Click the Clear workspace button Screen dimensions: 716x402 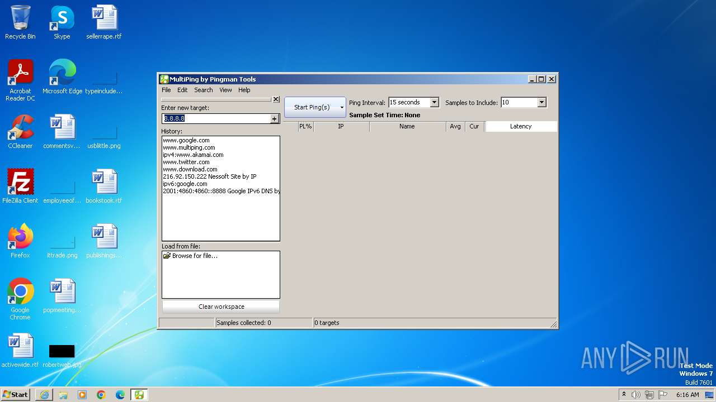221,307
